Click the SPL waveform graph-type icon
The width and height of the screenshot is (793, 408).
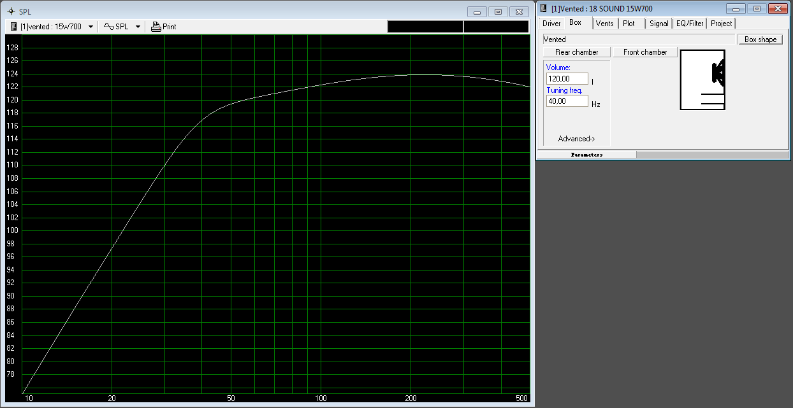108,27
